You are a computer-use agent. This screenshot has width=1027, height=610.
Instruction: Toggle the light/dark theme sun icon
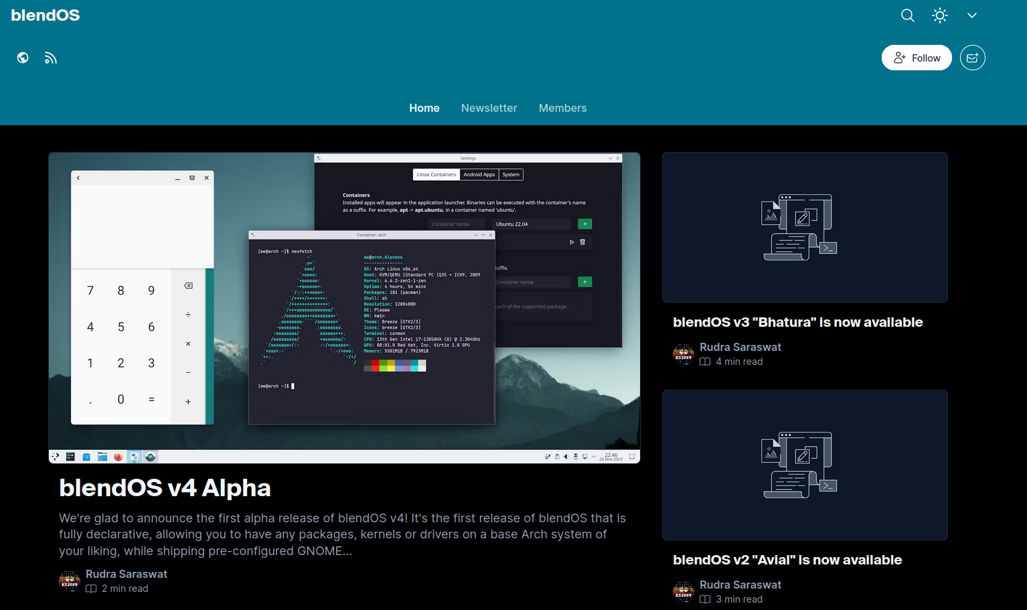(x=940, y=15)
